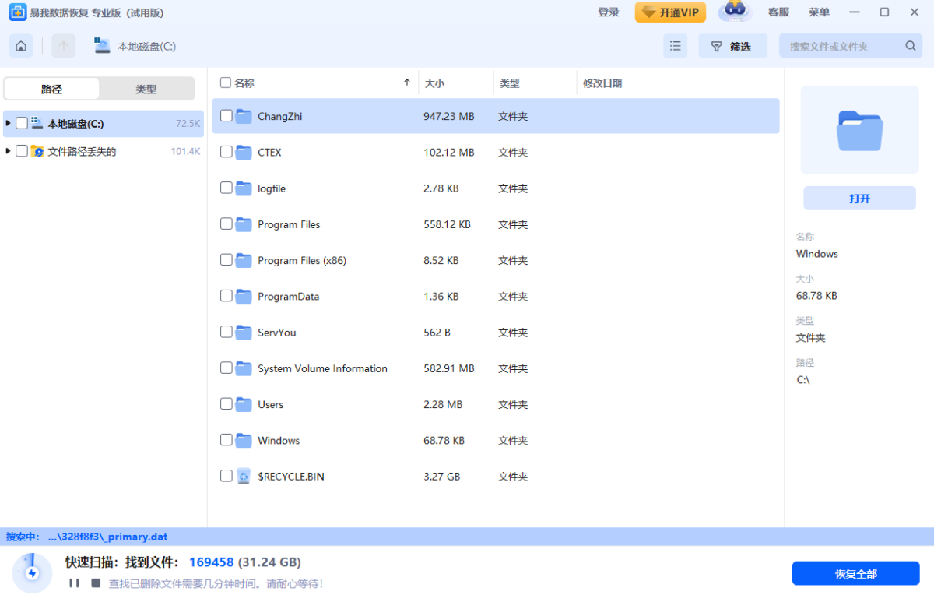Pause the scan with pause icon

point(74,583)
